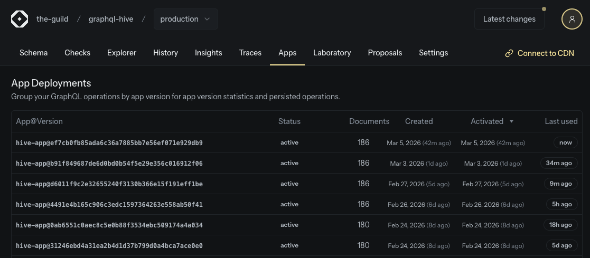Viewport: 590px width, 258px height.
Task: Open the Latest changes button
Action: tap(509, 19)
